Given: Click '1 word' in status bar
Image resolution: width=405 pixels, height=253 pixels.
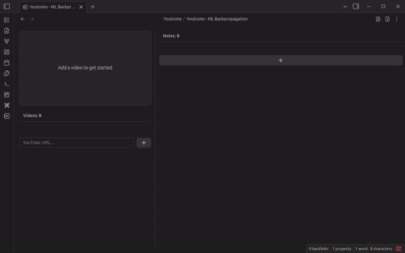Looking at the screenshot, I should point(361,248).
